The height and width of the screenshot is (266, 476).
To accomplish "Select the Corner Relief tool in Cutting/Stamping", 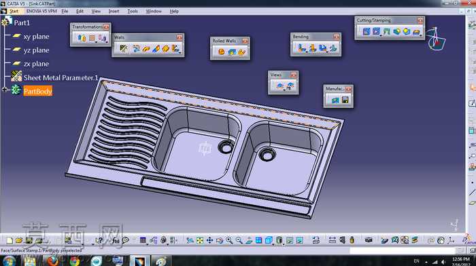I will click(386, 31).
